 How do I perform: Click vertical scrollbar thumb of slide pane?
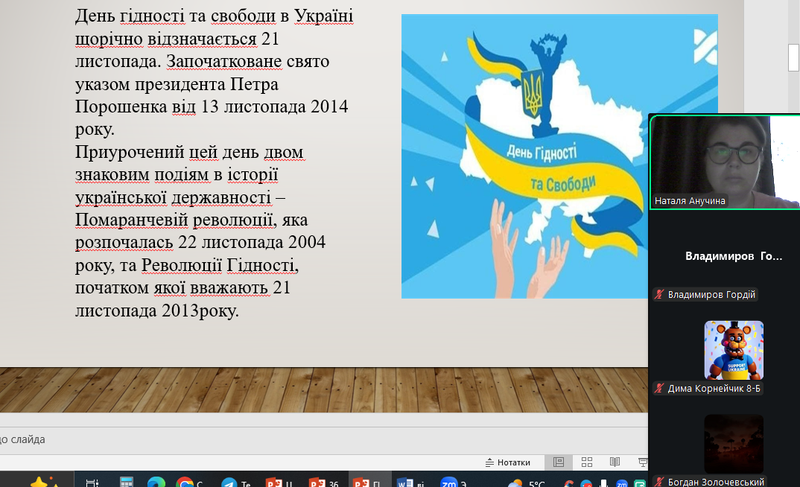[x=794, y=57]
